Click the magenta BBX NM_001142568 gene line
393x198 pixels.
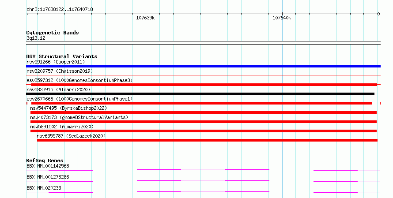203,170
